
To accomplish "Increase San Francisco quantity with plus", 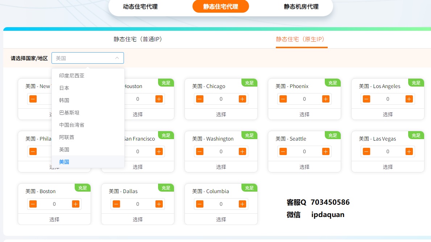I will (x=159, y=151).
